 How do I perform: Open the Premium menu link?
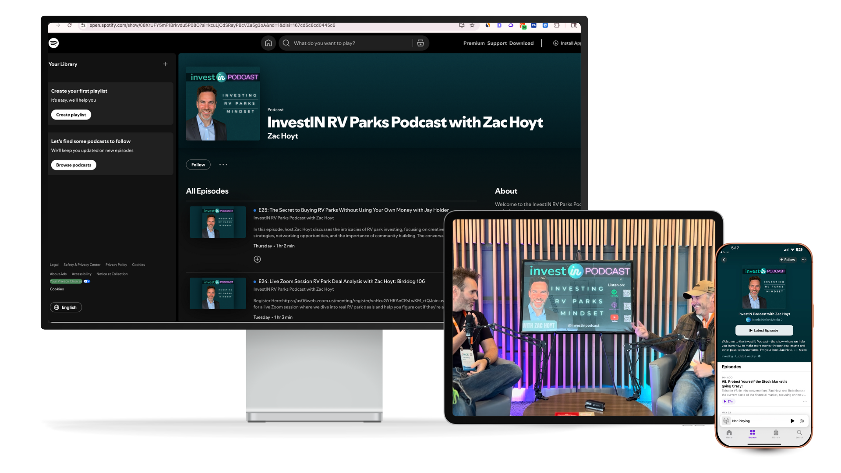point(474,43)
